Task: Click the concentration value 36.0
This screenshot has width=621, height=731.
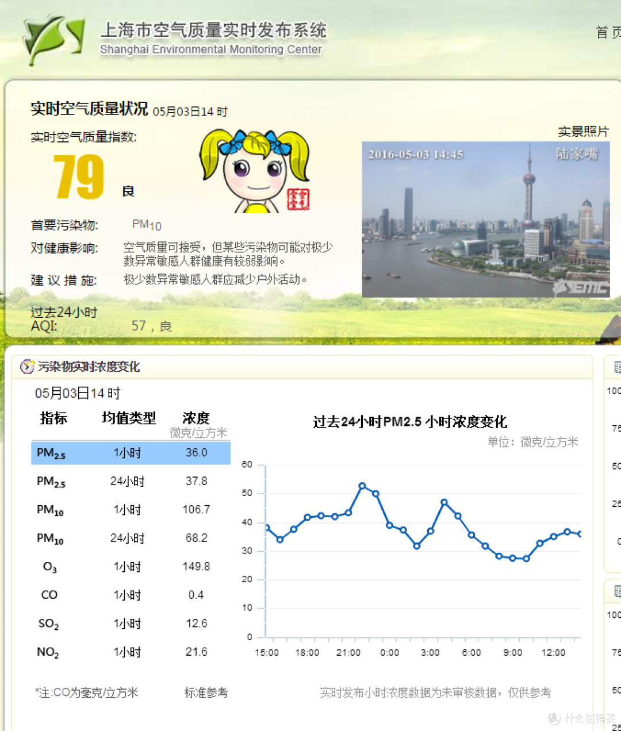Action: 196,453
